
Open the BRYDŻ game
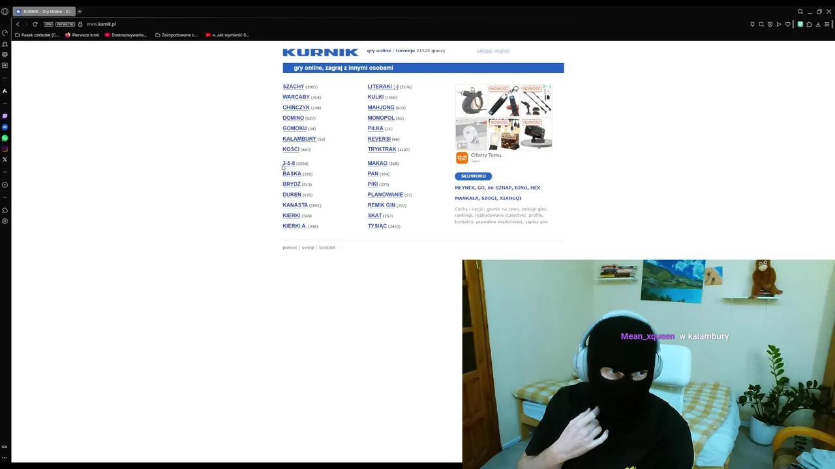292,184
